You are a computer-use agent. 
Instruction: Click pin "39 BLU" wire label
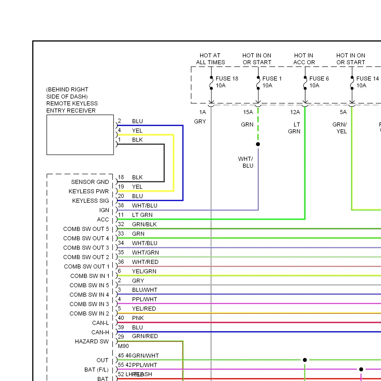click(x=130, y=327)
